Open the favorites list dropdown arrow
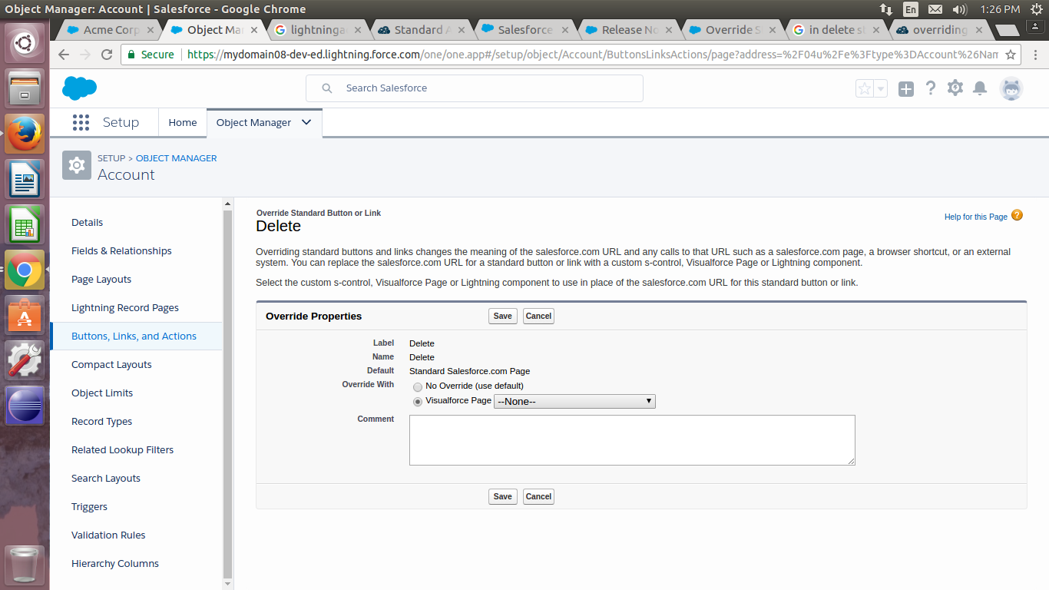This screenshot has height=590, width=1049. point(881,88)
